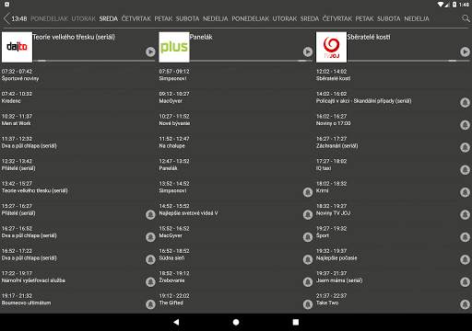
Task: Toggle reminder bell for Súdna sieň
Action: coord(308,259)
